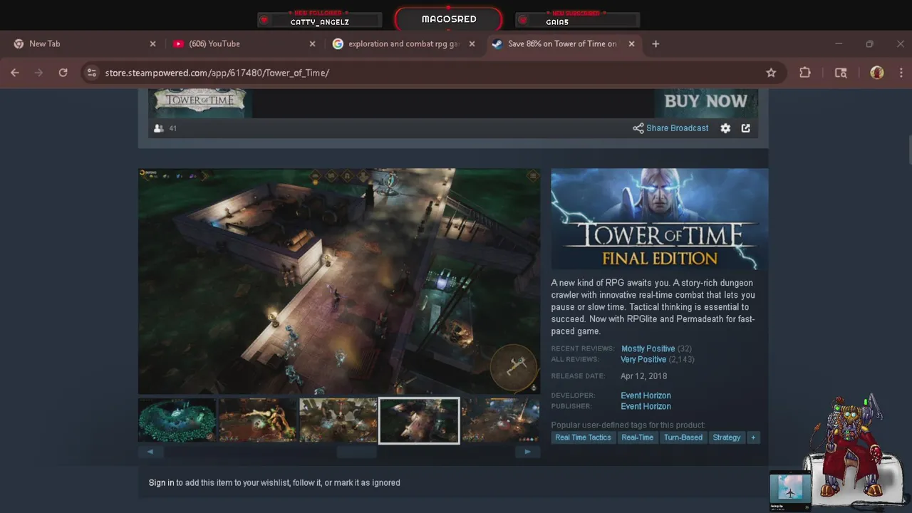
Task: Click the BUY NOW banner
Action: pyautogui.click(x=706, y=102)
